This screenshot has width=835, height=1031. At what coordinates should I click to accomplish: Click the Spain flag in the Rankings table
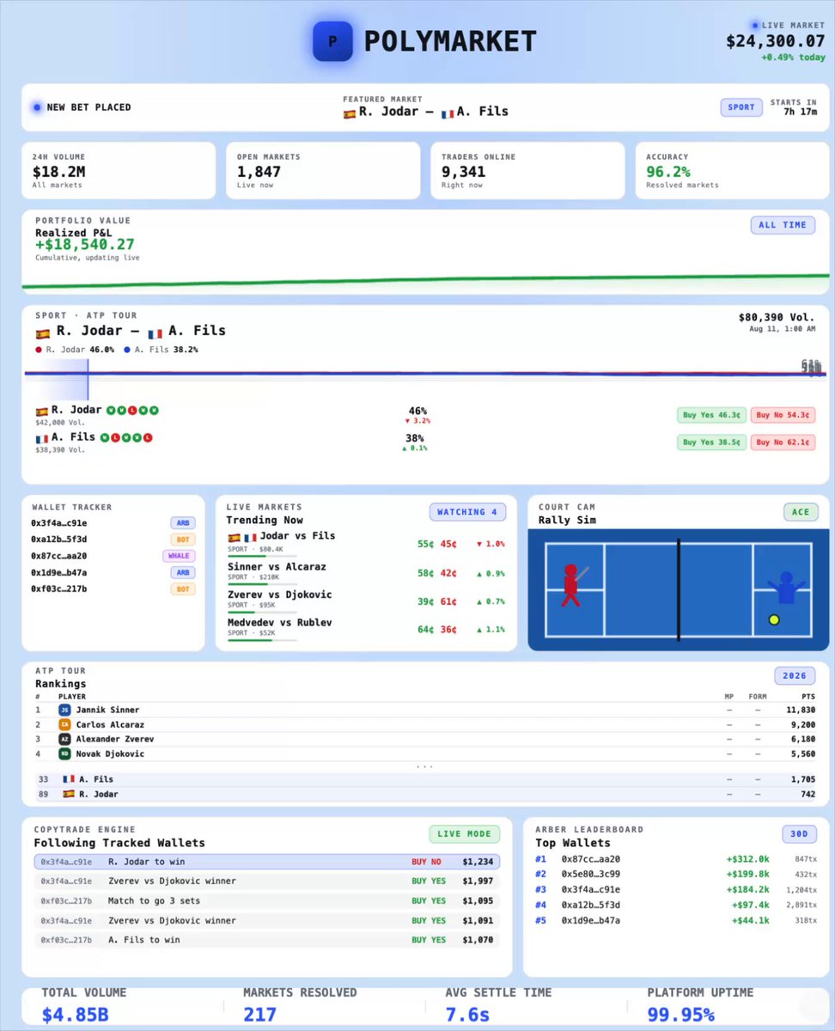click(69, 795)
